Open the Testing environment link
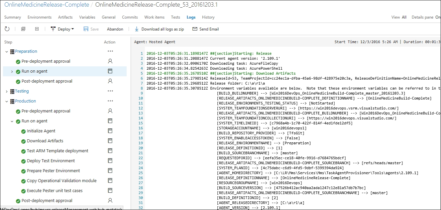 point(22,91)
